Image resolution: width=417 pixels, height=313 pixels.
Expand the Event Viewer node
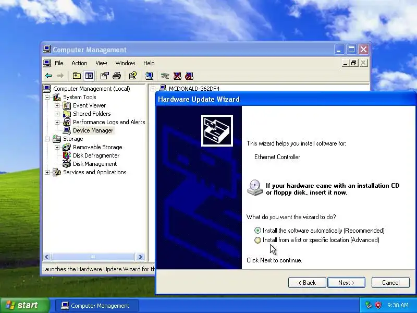(x=57, y=106)
